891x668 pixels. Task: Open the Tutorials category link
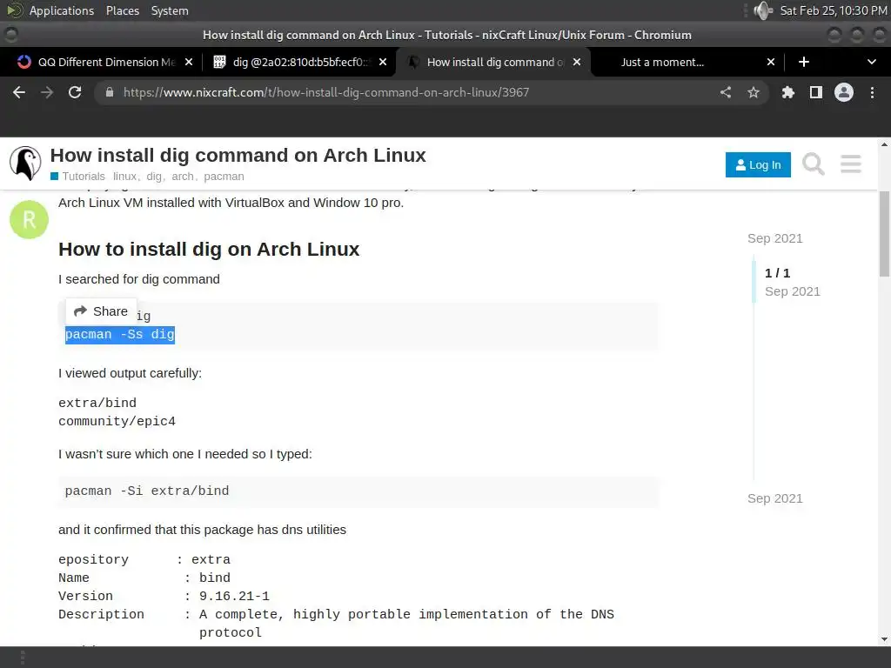tap(83, 176)
